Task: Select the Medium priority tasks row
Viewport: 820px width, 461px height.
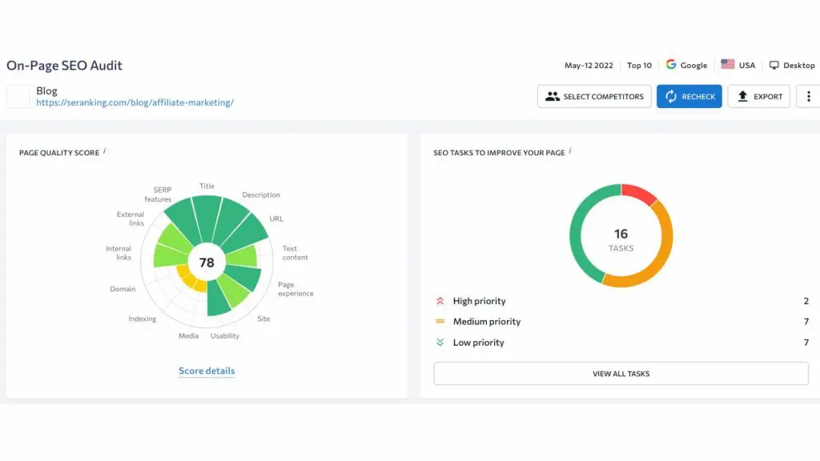Action: click(486, 322)
